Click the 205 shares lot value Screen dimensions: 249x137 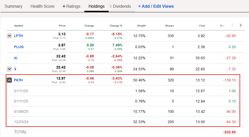[x=171, y=122]
